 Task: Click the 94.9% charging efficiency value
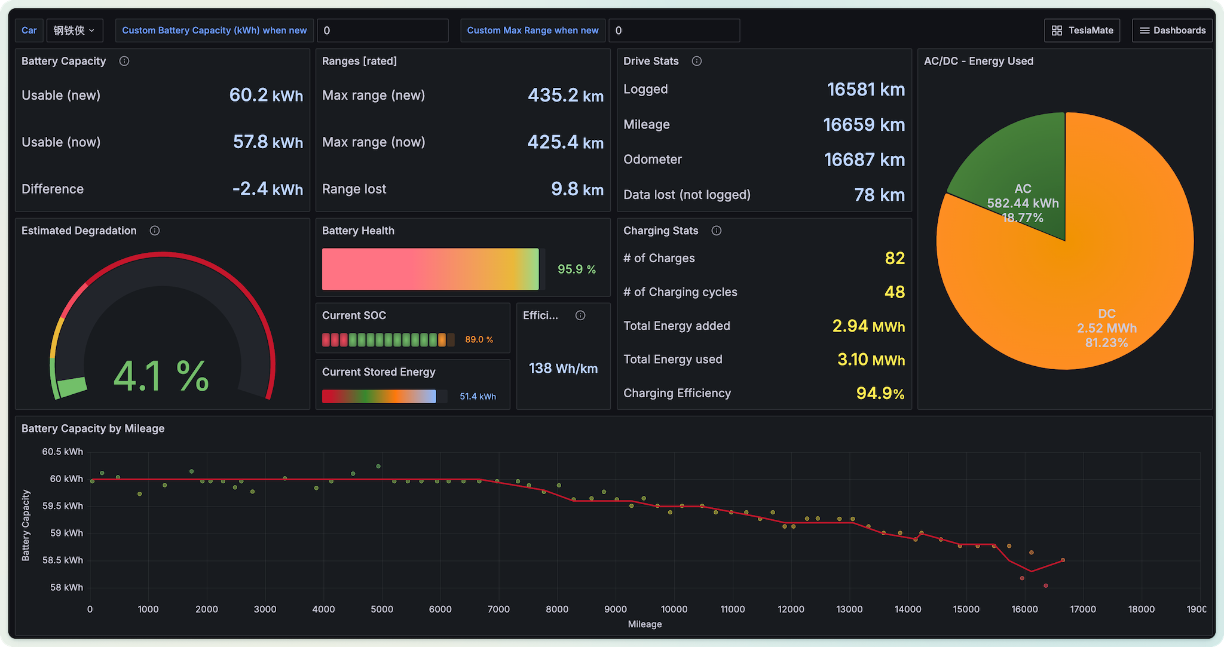tap(880, 393)
